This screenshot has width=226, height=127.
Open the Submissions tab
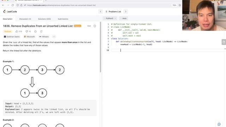[63, 19]
